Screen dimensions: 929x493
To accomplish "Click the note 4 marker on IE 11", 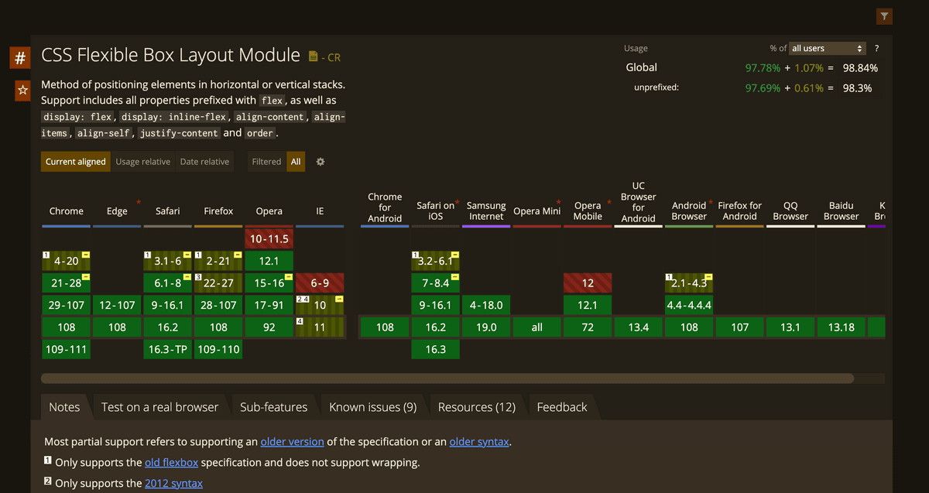I will click(x=300, y=320).
